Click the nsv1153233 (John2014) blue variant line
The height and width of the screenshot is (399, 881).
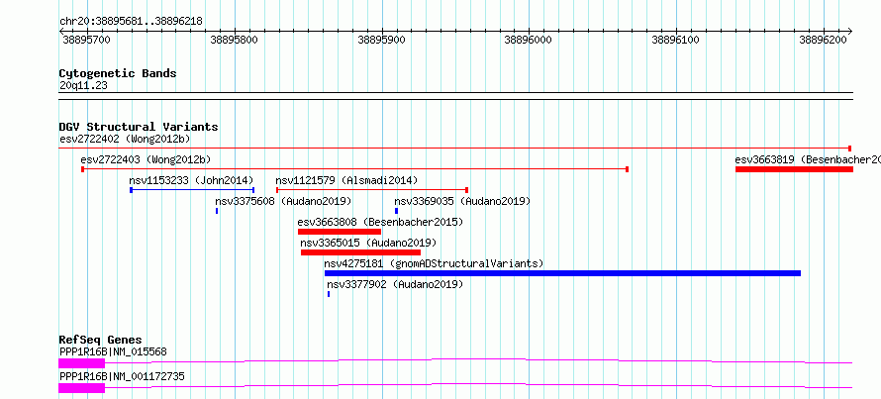click(x=192, y=190)
